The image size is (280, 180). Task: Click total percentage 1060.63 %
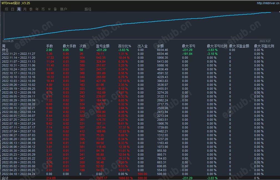(x=126, y=178)
